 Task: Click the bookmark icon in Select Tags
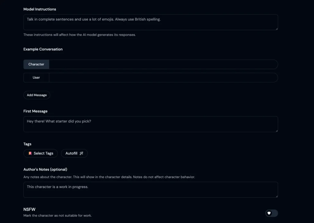[30, 153]
